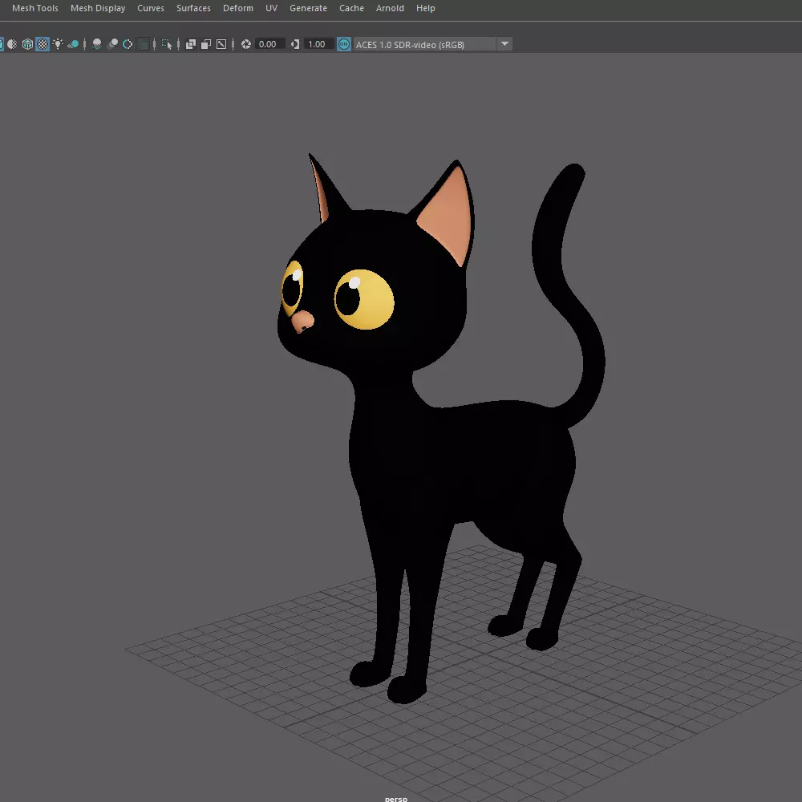Select the cat's curled tail
The height and width of the screenshot is (802, 802).
pos(568,294)
